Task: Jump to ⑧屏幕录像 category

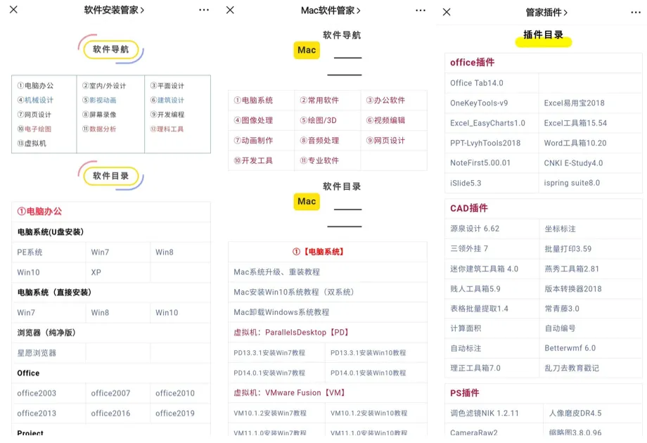Action: tap(99, 115)
